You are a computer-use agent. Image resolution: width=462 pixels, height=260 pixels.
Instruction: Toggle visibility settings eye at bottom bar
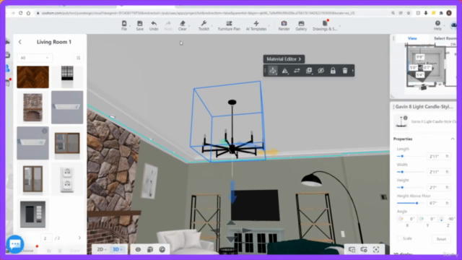pos(138,249)
